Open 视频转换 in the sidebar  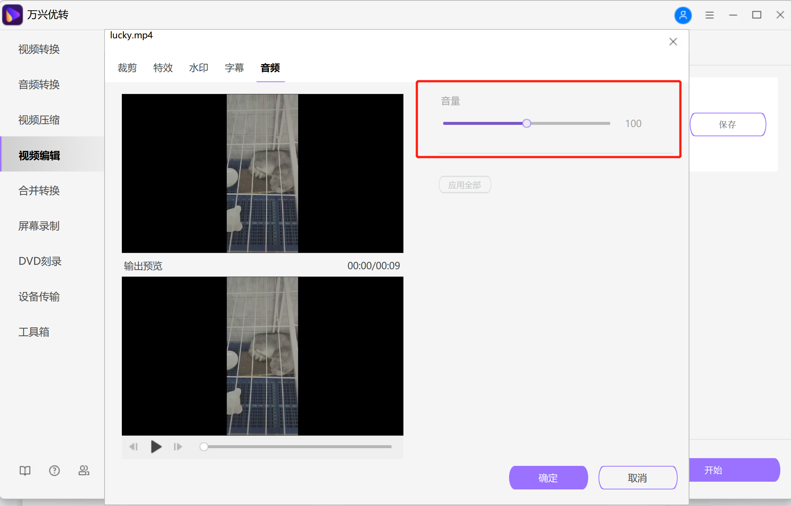click(x=39, y=49)
